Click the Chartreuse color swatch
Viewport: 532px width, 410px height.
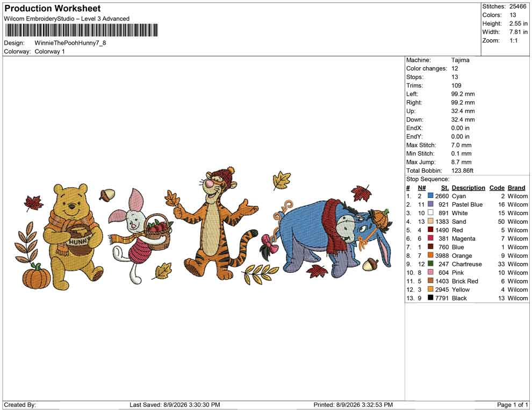[430, 264]
